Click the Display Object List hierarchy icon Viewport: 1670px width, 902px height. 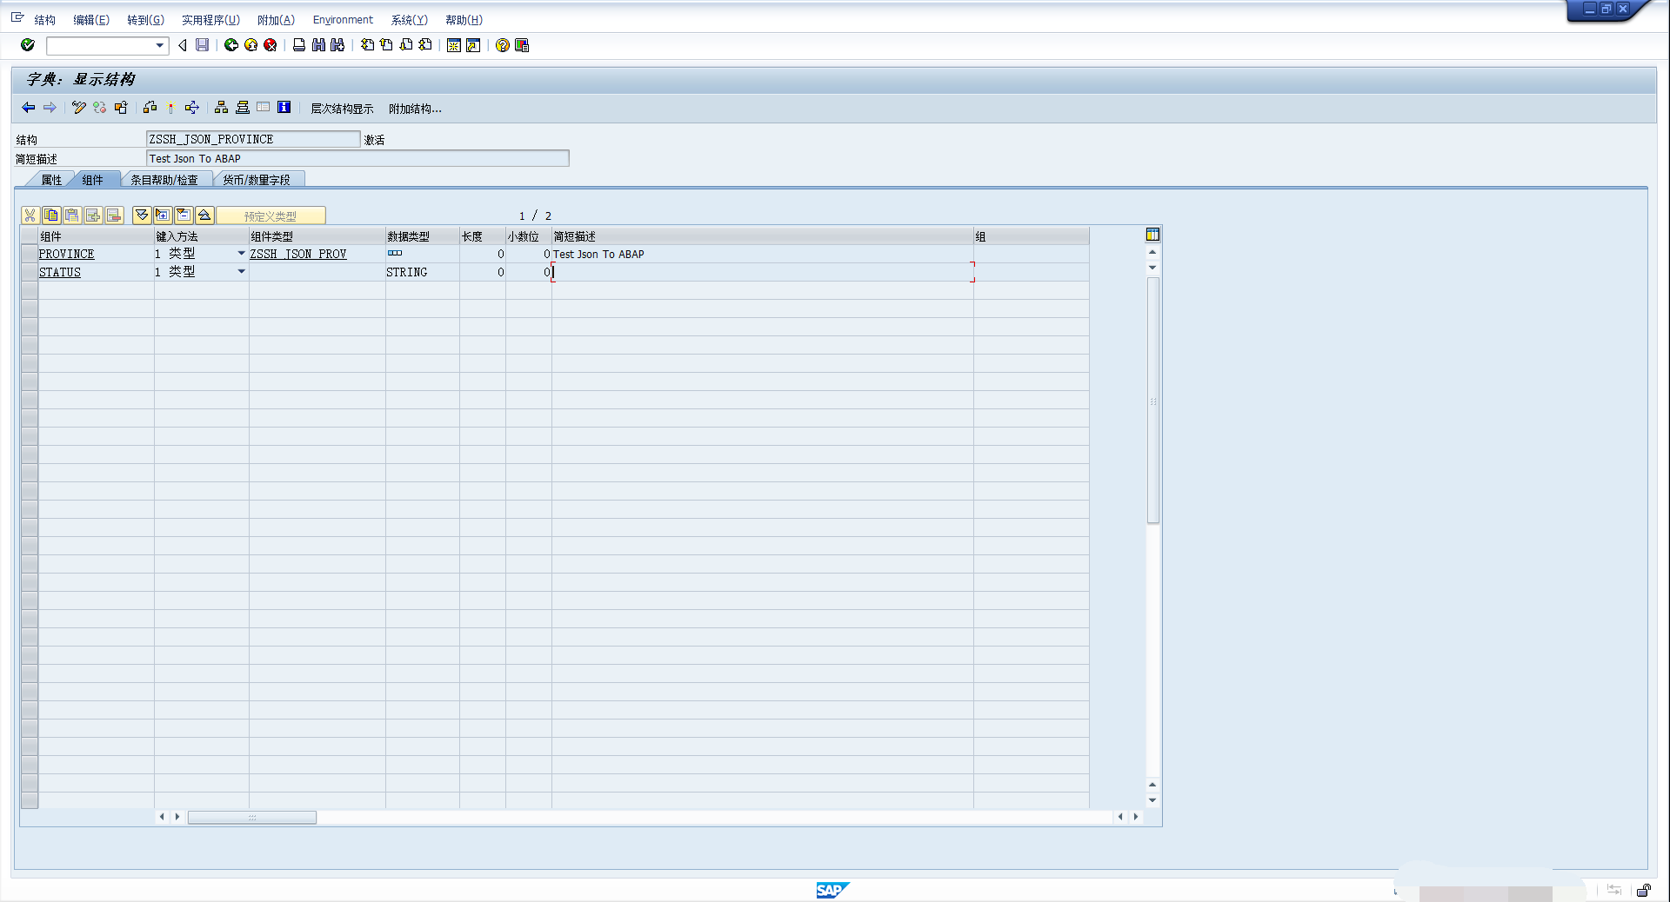[221, 108]
